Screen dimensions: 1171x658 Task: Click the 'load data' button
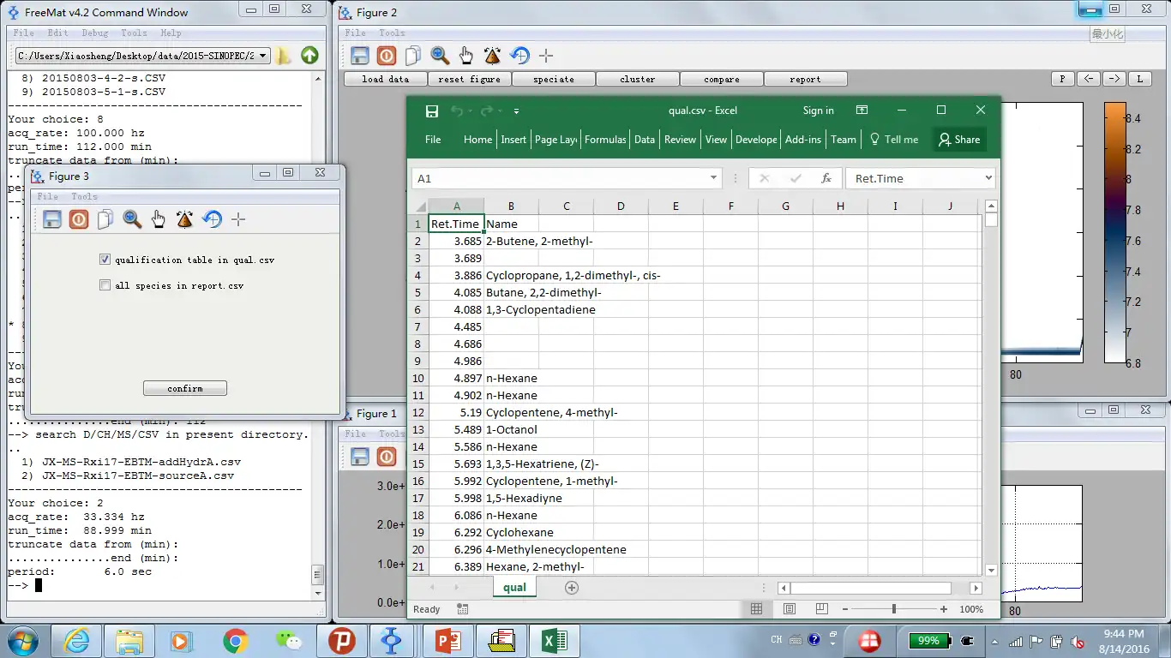click(x=386, y=79)
